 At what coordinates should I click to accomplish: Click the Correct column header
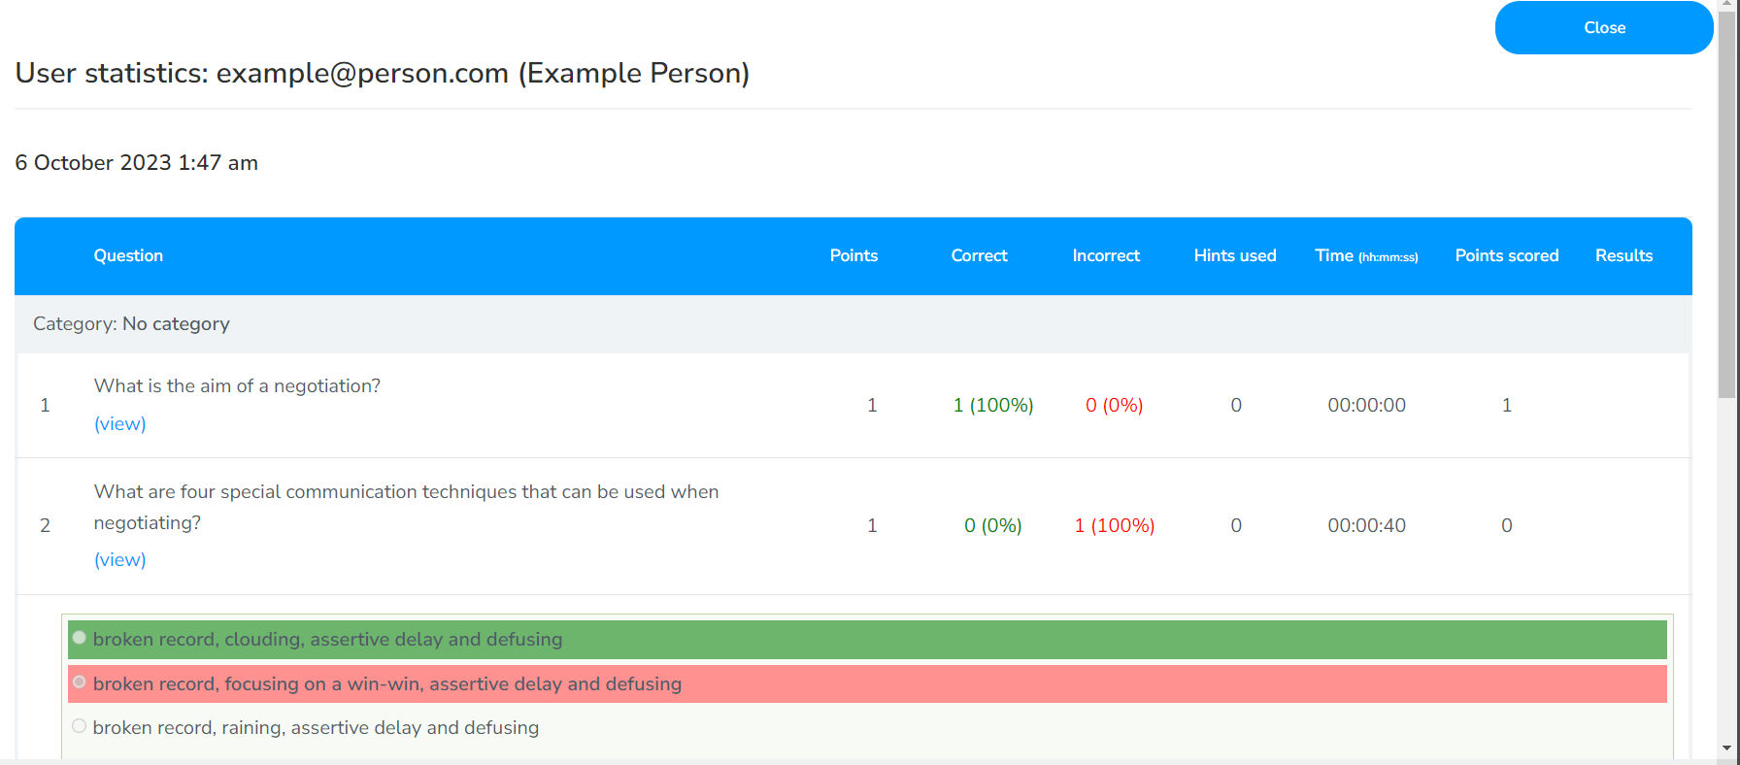pyautogui.click(x=979, y=256)
